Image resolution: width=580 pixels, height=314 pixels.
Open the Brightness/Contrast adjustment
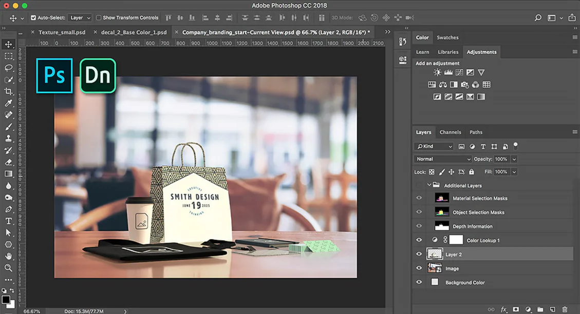[437, 72]
